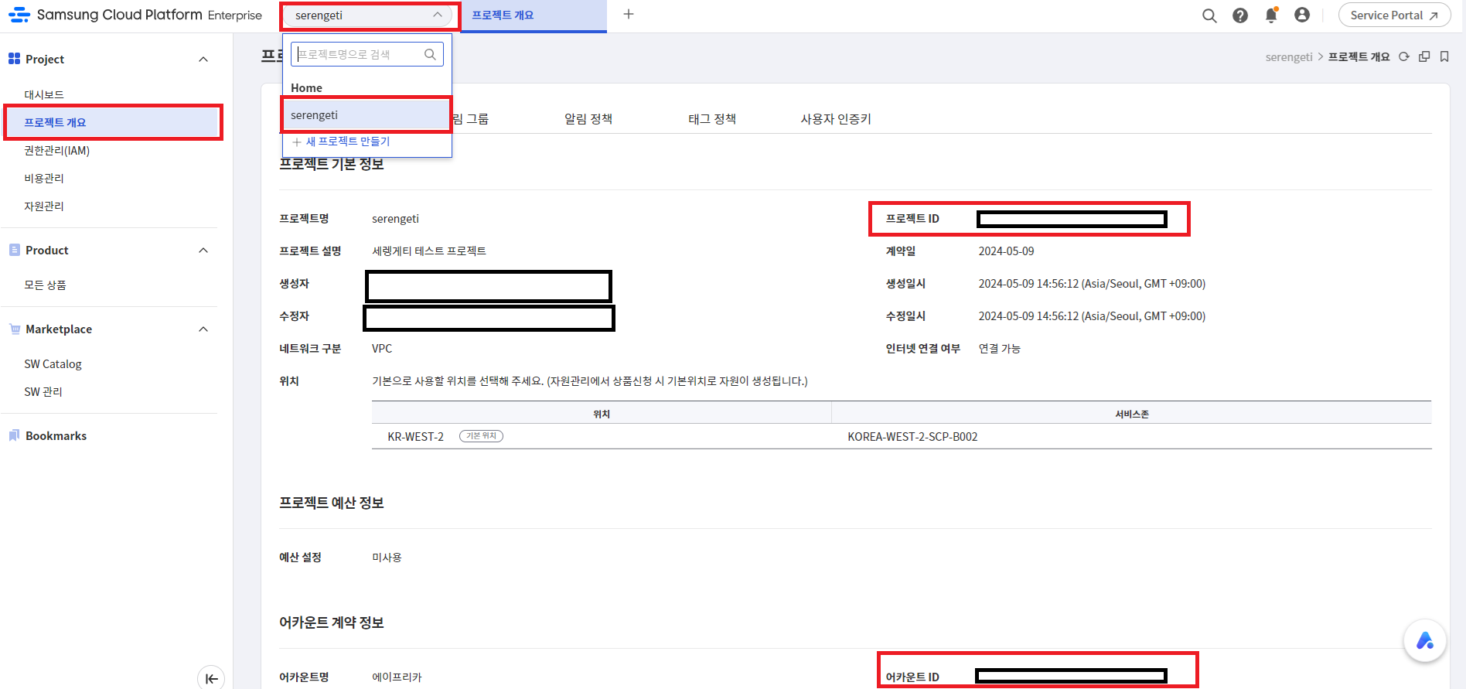Open the help question mark icon
This screenshot has height=689, width=1466.
pos(1240,15)
